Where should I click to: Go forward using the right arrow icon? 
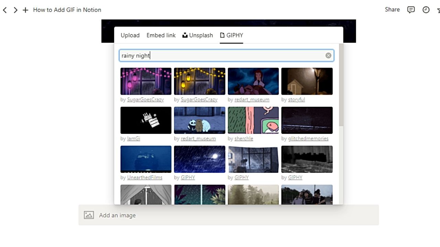click(x=15, y=10)
